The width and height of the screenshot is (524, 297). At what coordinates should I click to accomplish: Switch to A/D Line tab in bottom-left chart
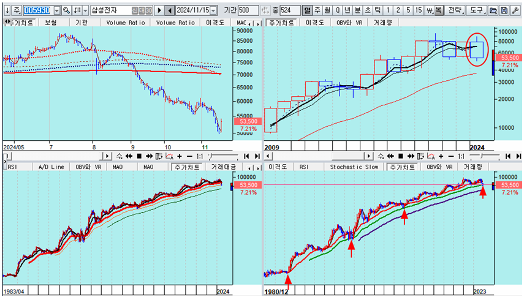(x=51, y=167)
